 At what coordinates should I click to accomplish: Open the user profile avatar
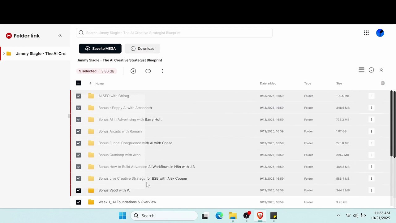point(380,33)
